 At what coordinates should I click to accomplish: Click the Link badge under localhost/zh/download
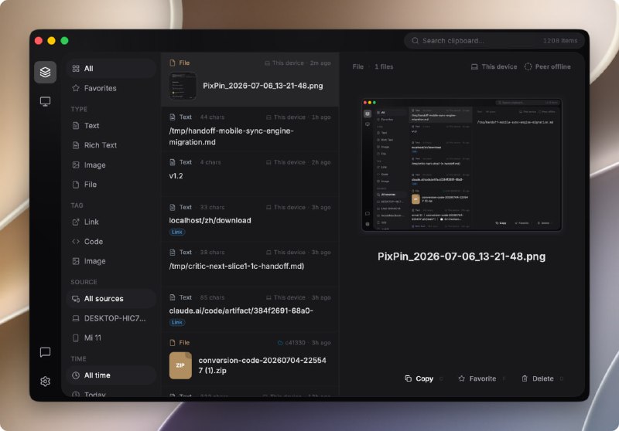pyautogui.click(x=177, y=232)
